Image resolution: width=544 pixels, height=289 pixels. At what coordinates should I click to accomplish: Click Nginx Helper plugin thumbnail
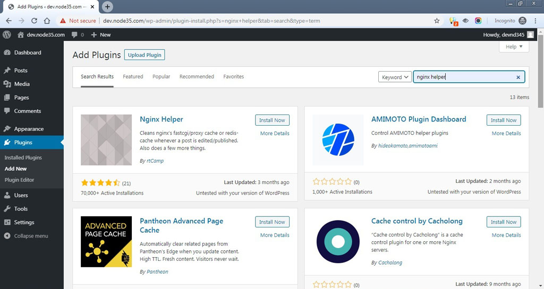point(106,140)
